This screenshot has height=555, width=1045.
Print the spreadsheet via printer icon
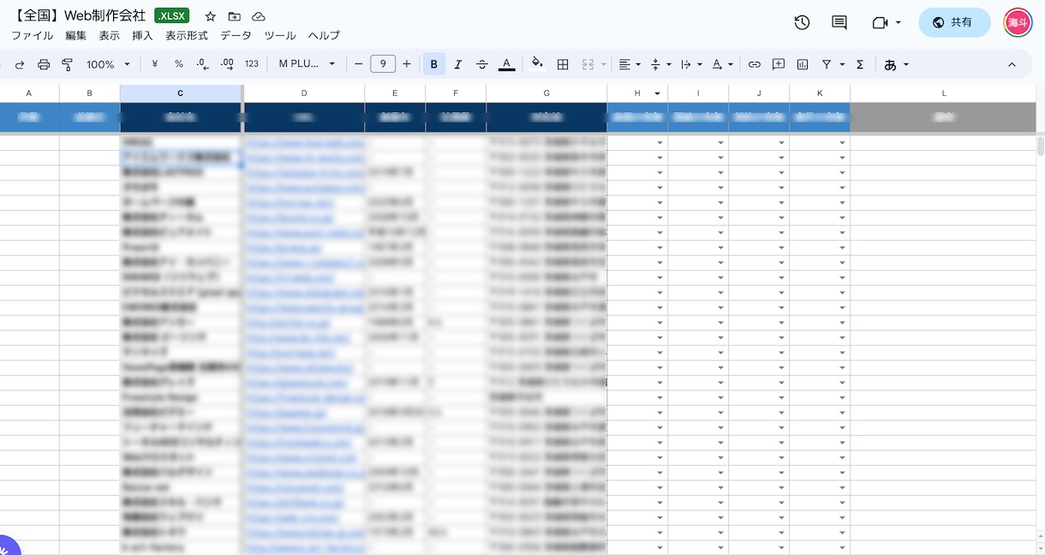click(x=44, y=64)
